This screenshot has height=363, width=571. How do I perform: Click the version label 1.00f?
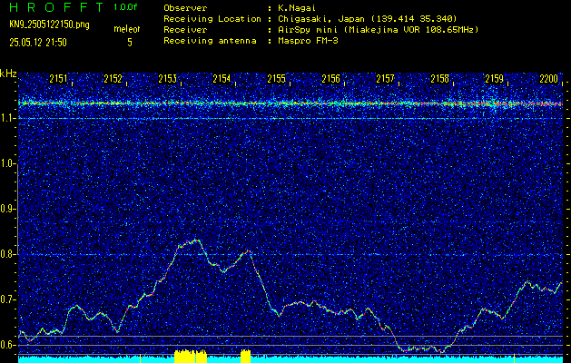[125, 7]
